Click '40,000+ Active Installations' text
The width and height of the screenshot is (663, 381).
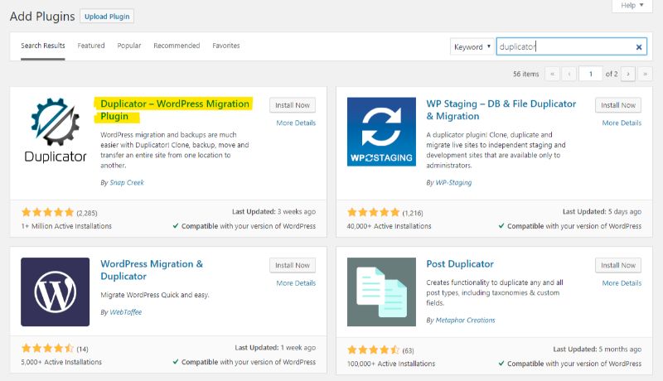click(389, 226)
